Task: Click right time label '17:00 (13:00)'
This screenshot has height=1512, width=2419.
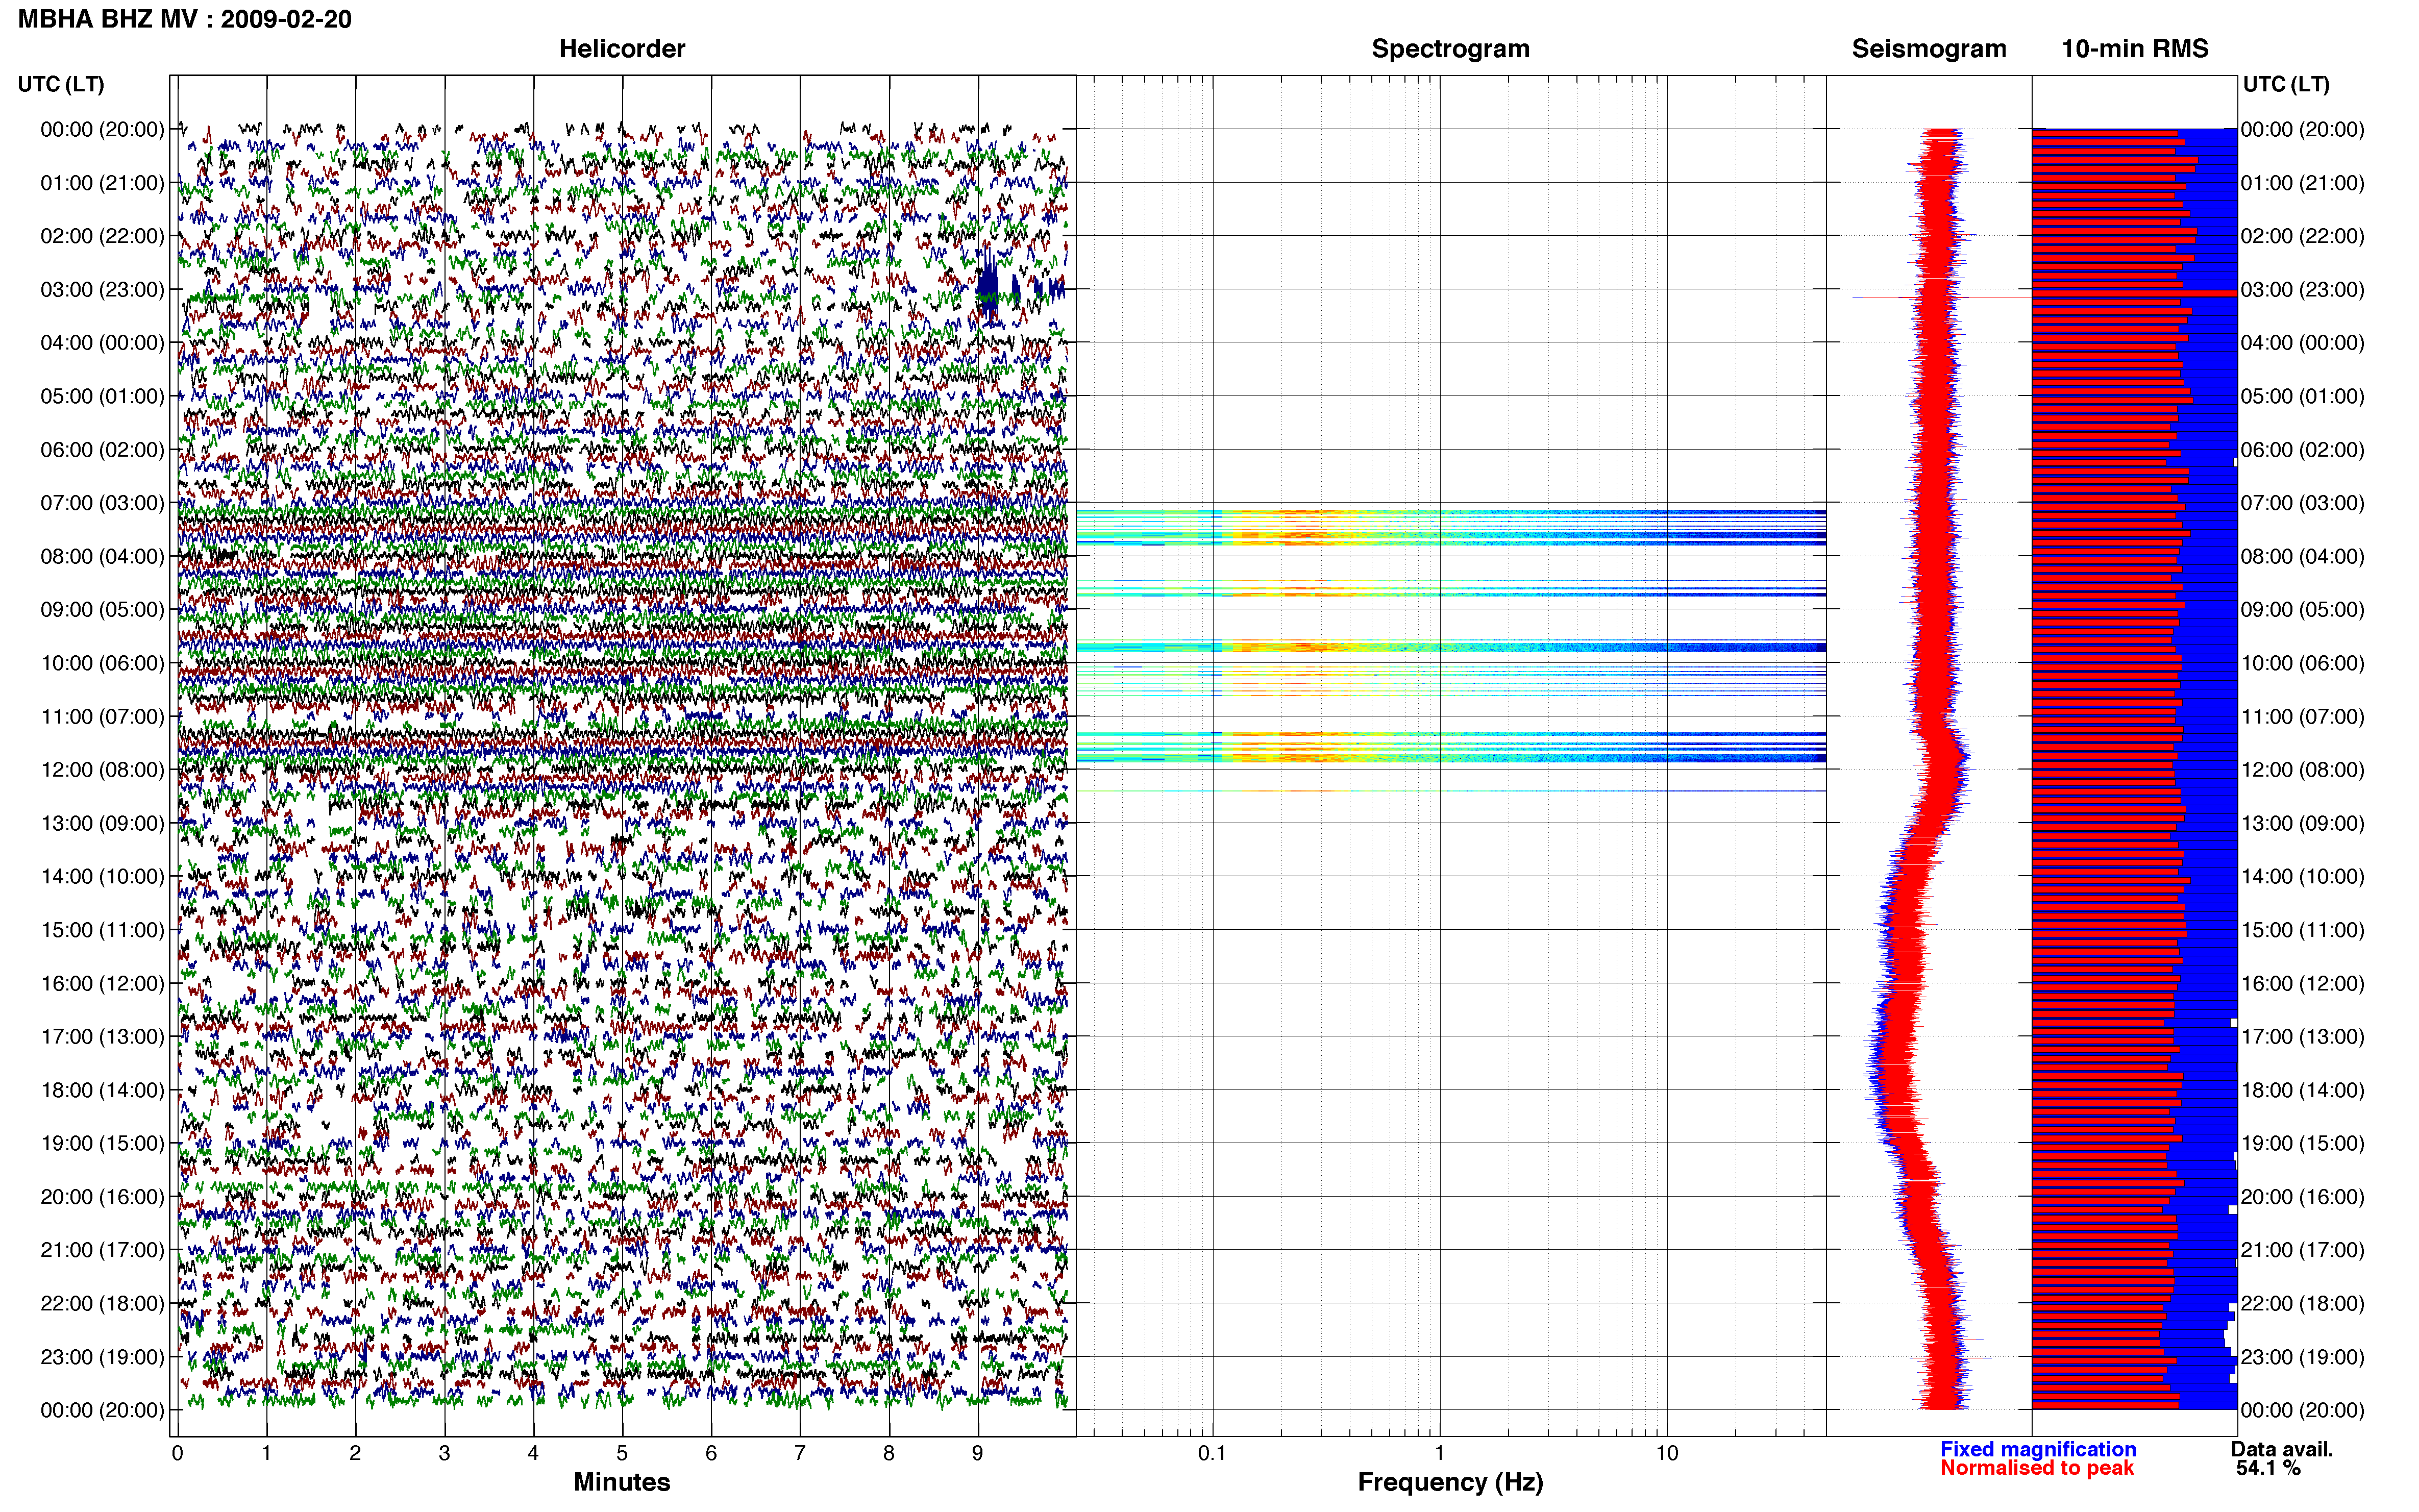Action: 2302,1037
